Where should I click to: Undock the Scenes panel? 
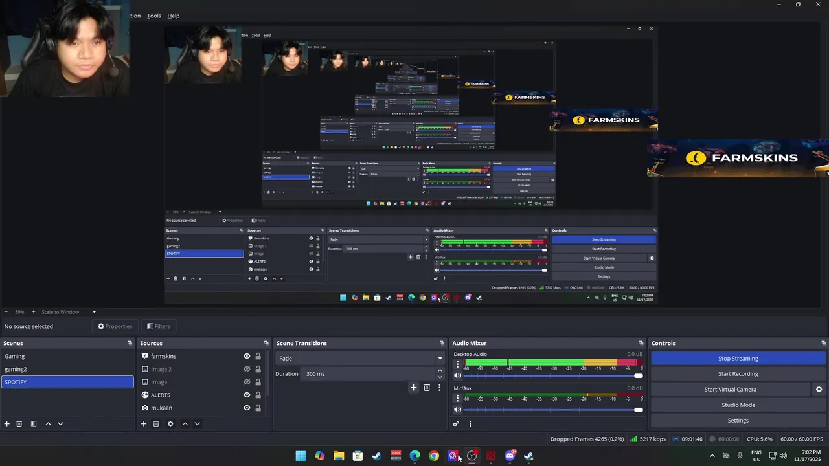tap(130, 343)
